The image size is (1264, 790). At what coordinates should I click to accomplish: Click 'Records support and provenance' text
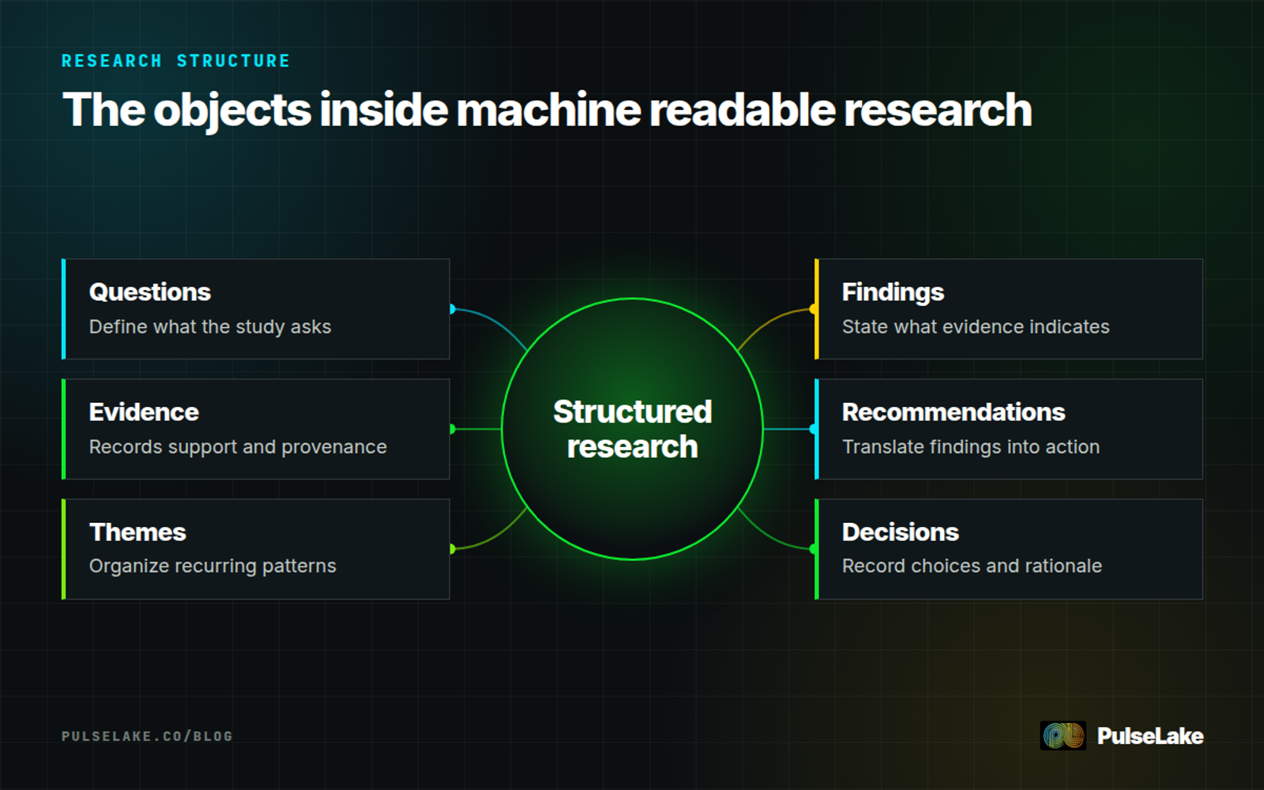point(238,446)
